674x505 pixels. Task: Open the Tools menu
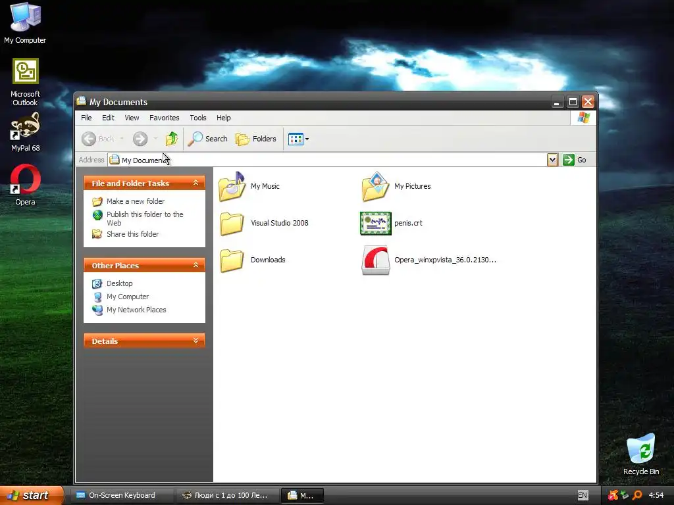197,118
